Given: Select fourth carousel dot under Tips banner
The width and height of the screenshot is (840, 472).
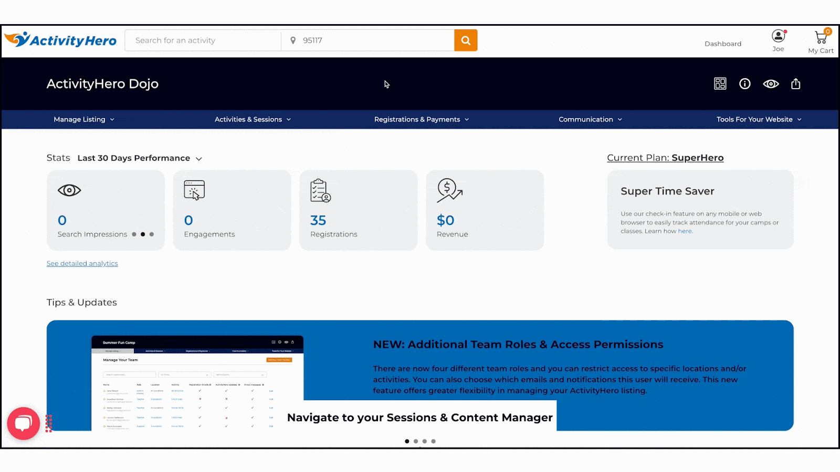Looking at the screenshot, I should point(434,441).
